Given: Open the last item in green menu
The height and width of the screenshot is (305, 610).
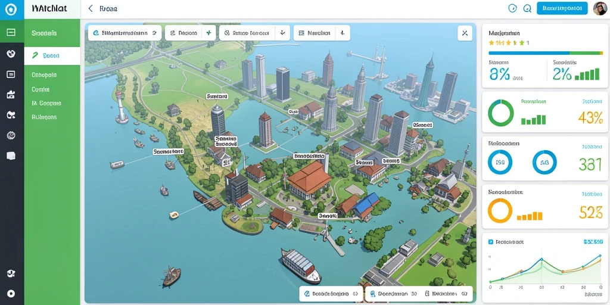Looking at the screenshot, I should [44, 117].
